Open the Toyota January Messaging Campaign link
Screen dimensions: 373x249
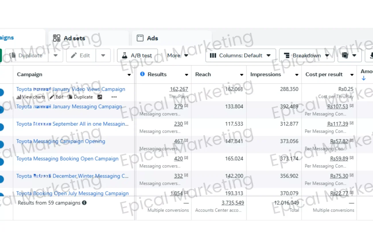[69, 107]
